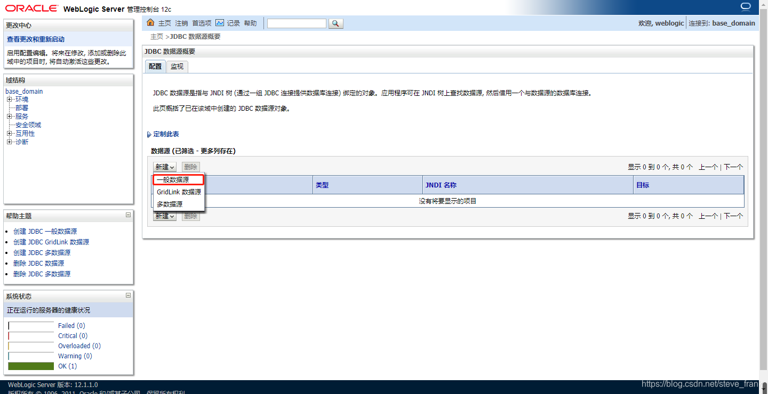768x394 pixels.
Task: Click the green OK health bar
Action: 31,366
